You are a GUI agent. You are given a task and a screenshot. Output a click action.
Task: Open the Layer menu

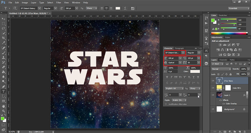pyautogui.click(x=34, y=3)
